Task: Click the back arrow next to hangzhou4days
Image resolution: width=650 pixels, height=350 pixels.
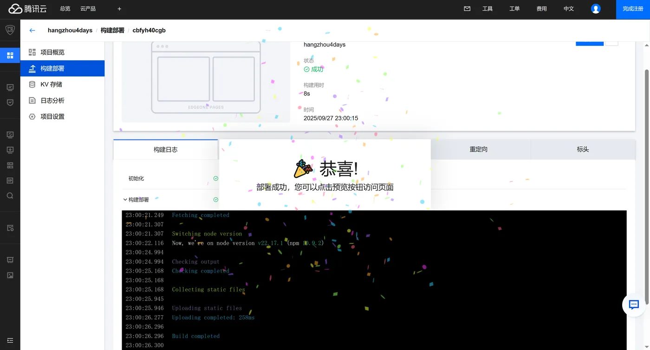Action: 32,30
